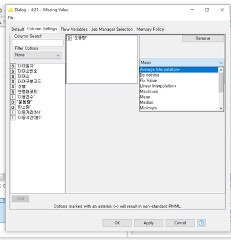This screenshot has height=240, width=231.
Task: Click the S type icon beside '대여소'
Action: [x=13, y=76]
